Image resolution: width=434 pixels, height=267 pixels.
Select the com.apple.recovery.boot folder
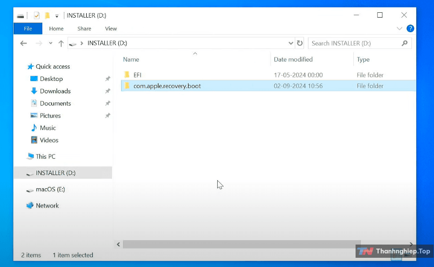[167, 86]
